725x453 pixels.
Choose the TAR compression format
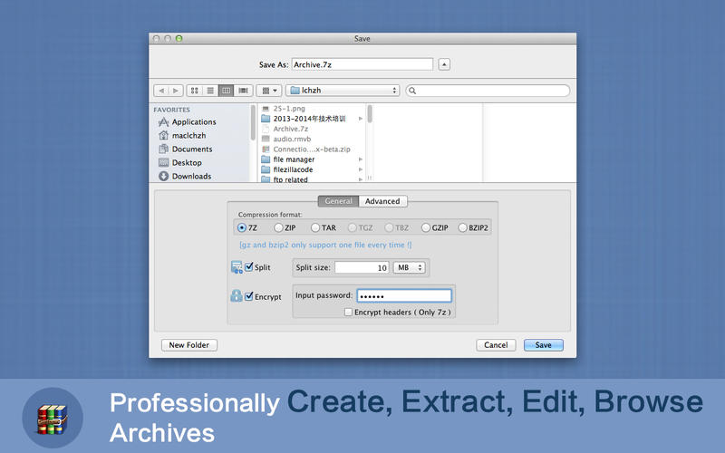point(315,228)
